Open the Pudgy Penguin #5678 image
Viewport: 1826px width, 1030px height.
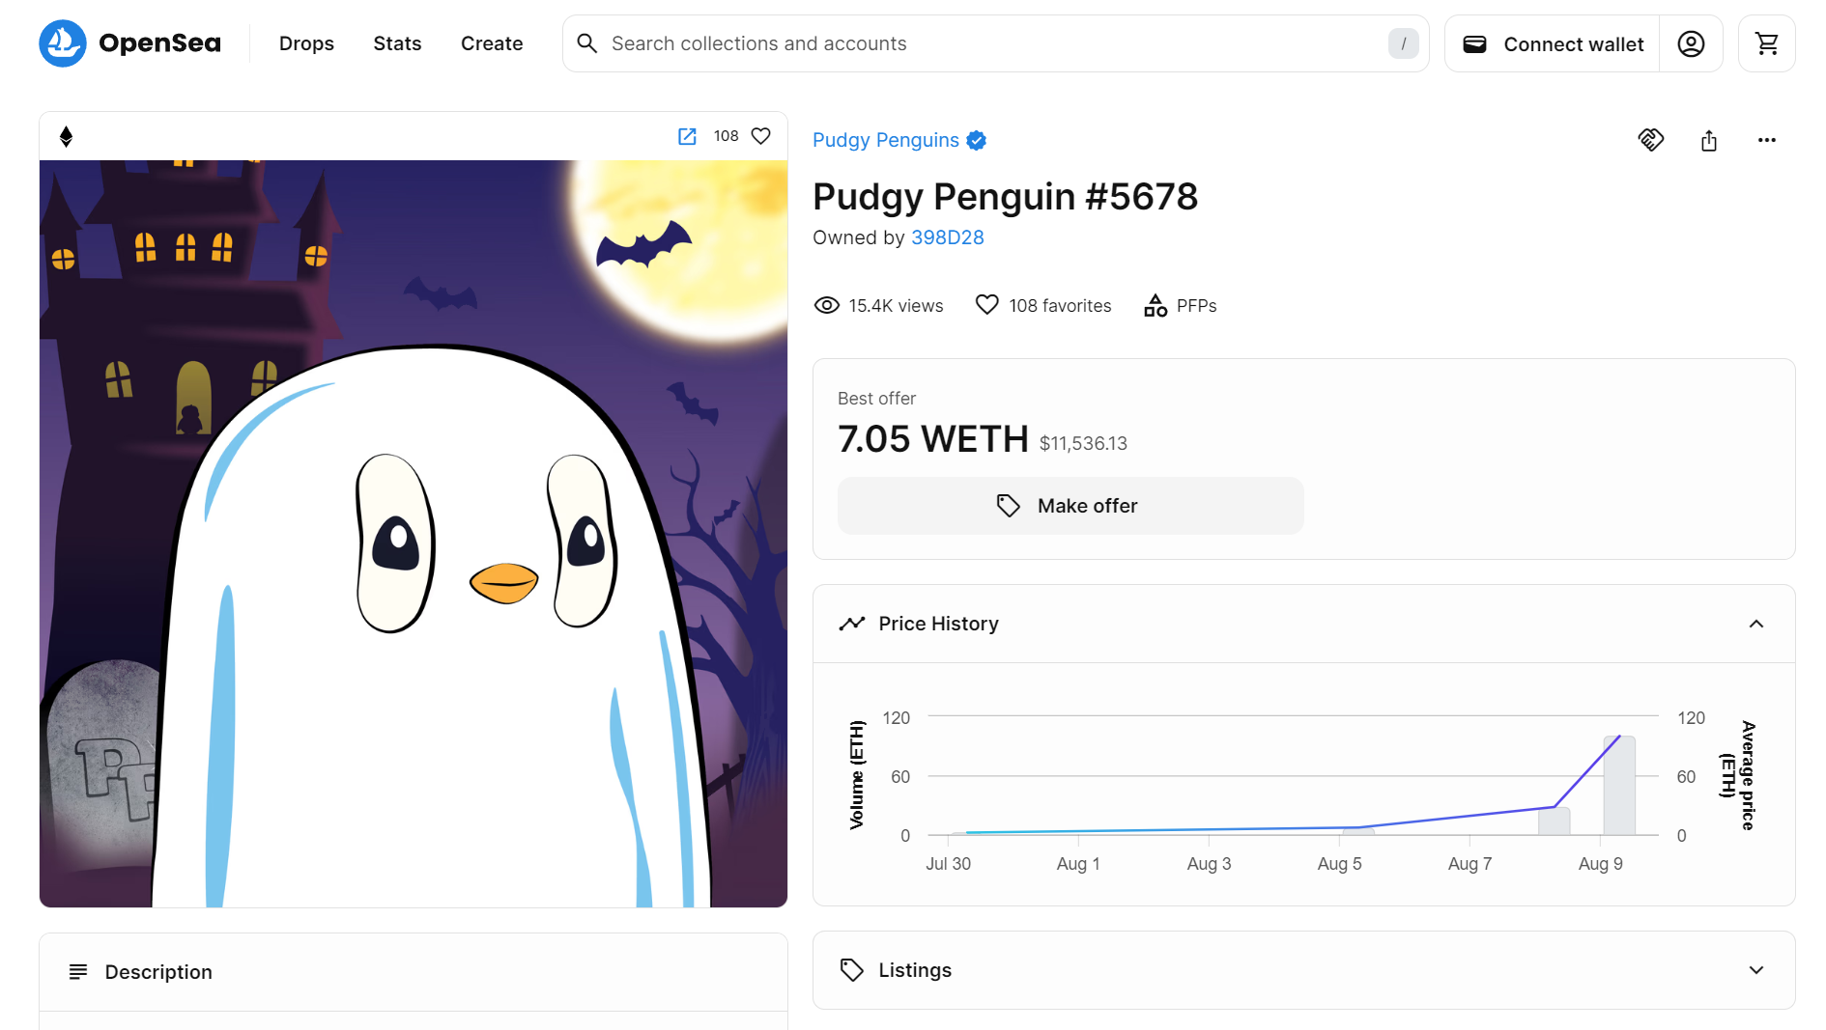click(414, 534)
